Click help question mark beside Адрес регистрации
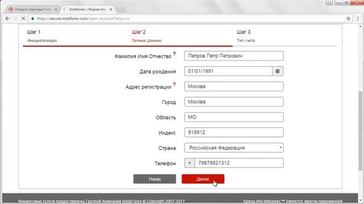 point(175,84)
